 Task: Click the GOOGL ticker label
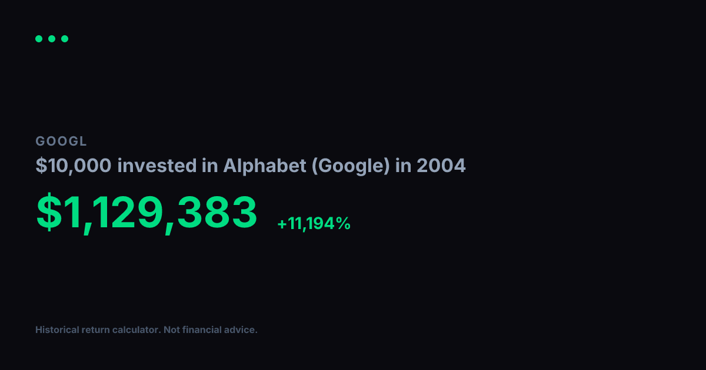point(61,142)
